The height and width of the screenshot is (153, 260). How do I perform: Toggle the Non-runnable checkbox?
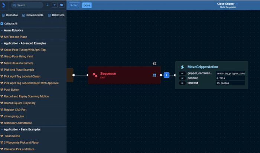[x=24, y=15]
